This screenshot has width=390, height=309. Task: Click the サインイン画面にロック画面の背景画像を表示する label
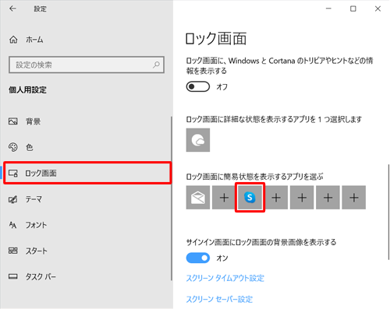(261, 242)
